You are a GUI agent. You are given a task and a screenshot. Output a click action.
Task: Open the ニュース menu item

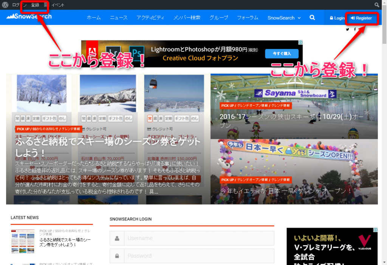119,18
